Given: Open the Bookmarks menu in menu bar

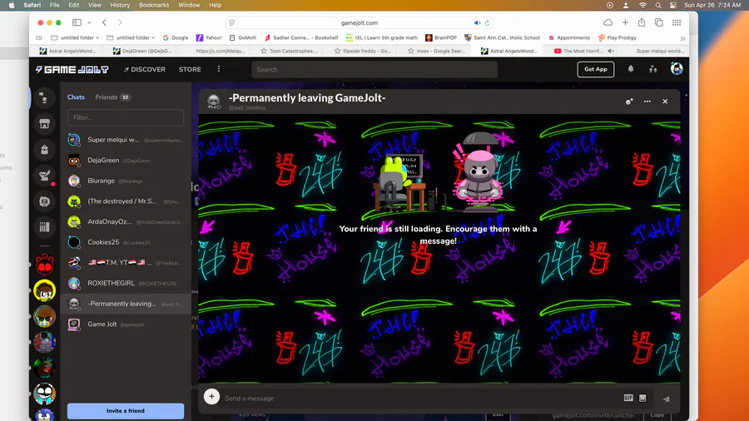Looking at the screenshot, I should [154, 5].
